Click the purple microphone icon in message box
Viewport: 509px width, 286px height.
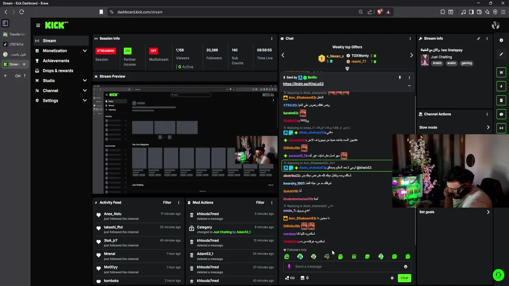[x=289, y=267]
